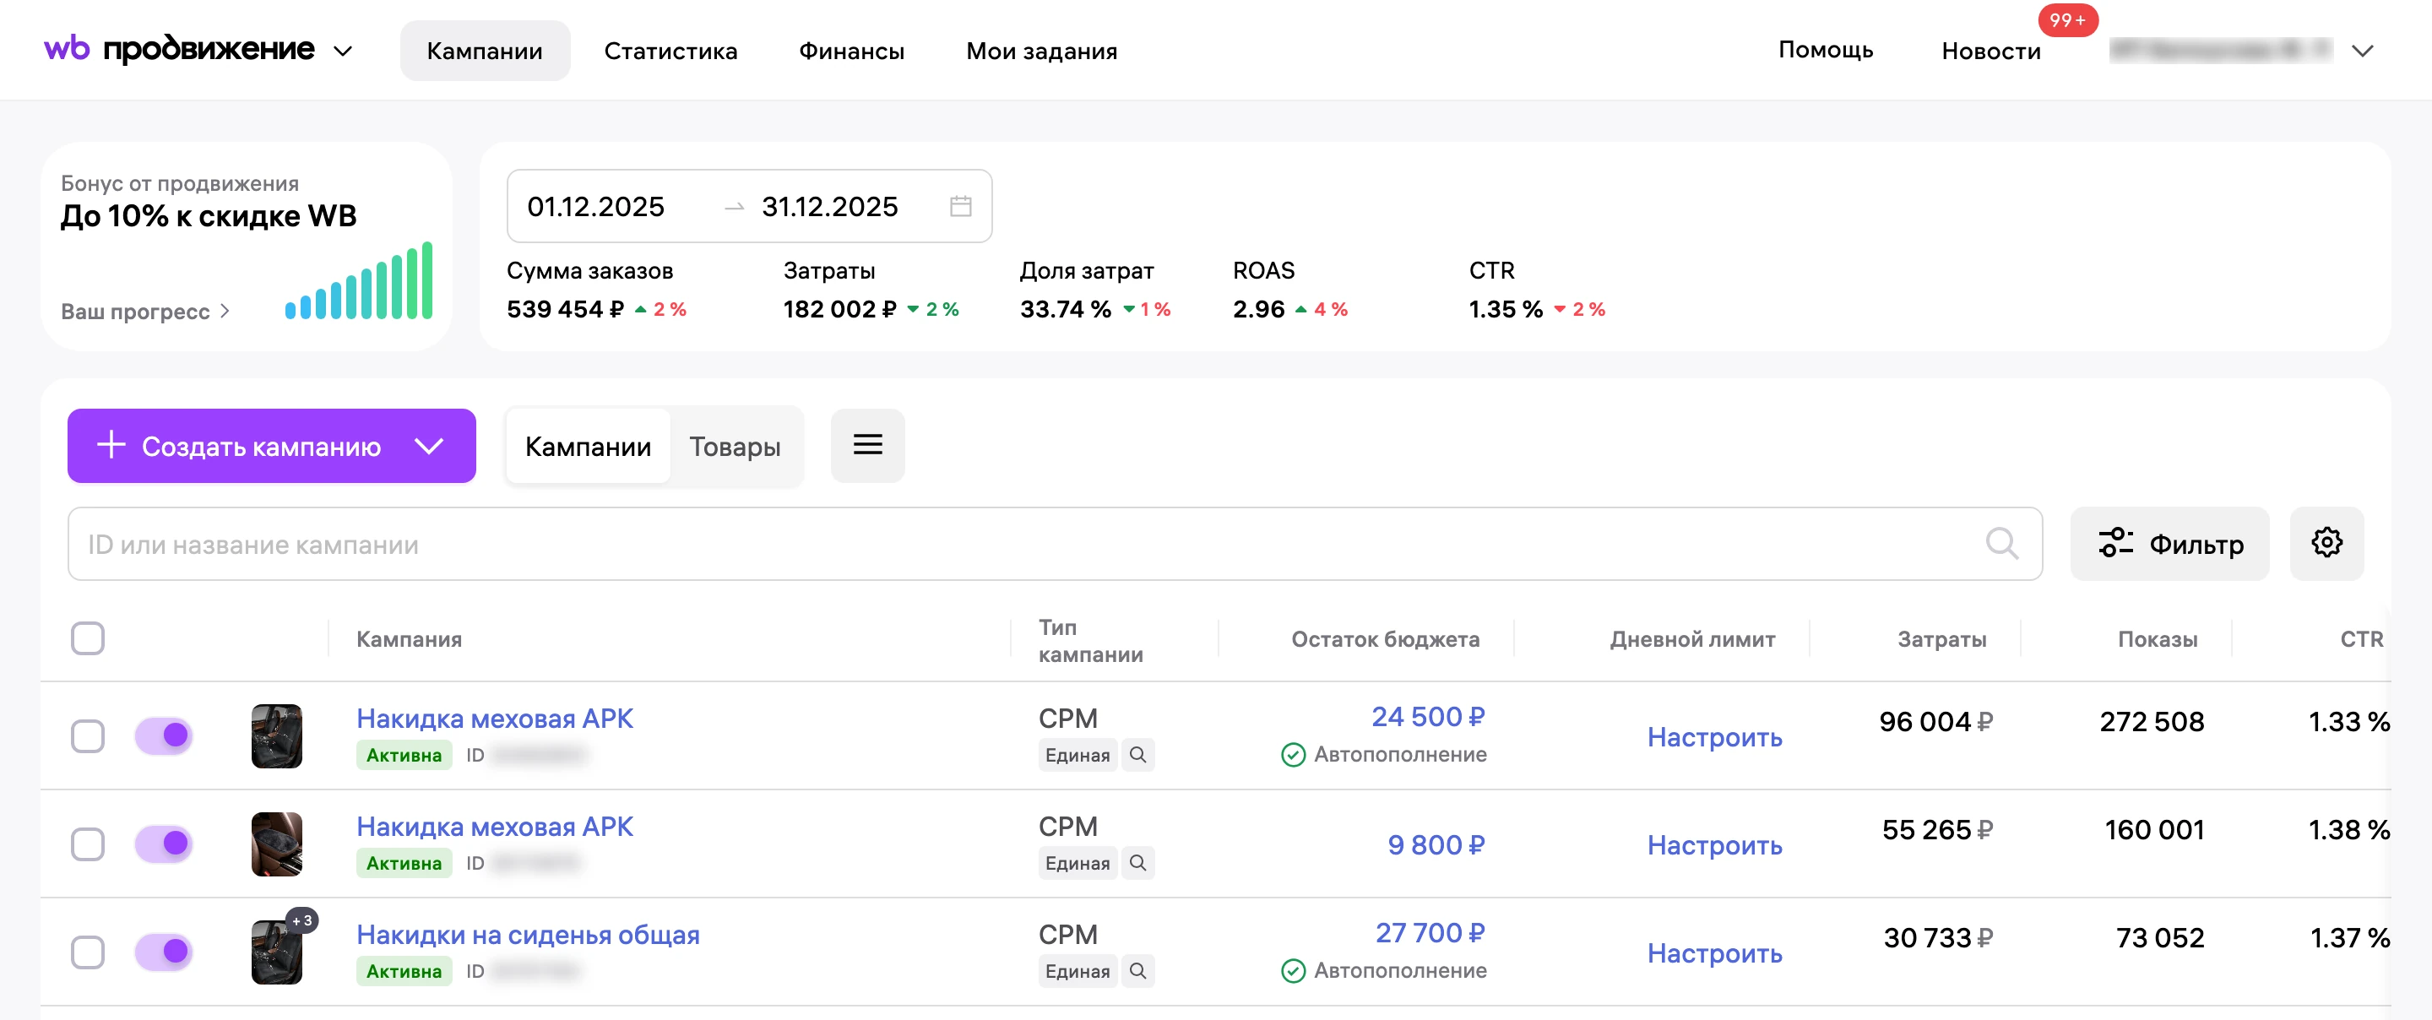Click magnifier icon beside first Единая tag

[x=1137, y=755]
